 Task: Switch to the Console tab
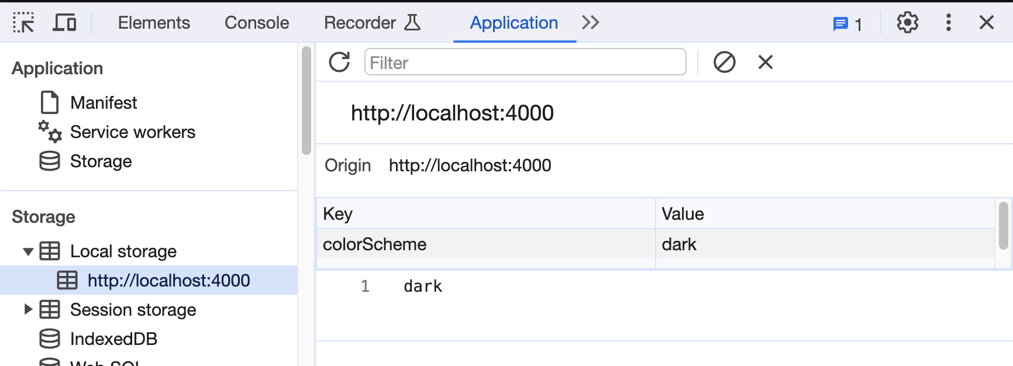tap(257, 23)
